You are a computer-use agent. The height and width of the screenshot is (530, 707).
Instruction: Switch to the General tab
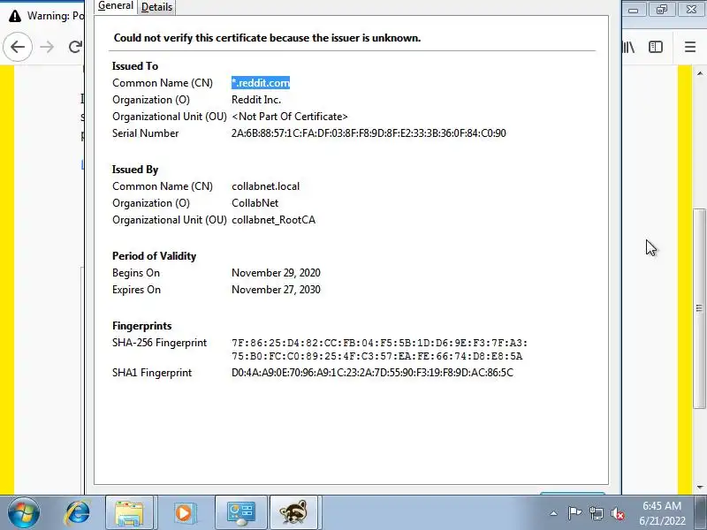pos(116,6)
